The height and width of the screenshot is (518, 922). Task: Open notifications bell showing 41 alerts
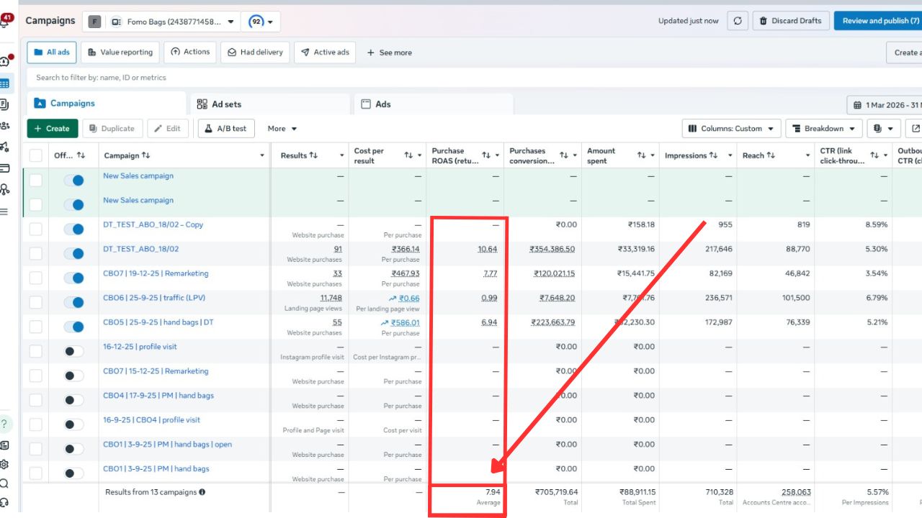tap(5, 21)
